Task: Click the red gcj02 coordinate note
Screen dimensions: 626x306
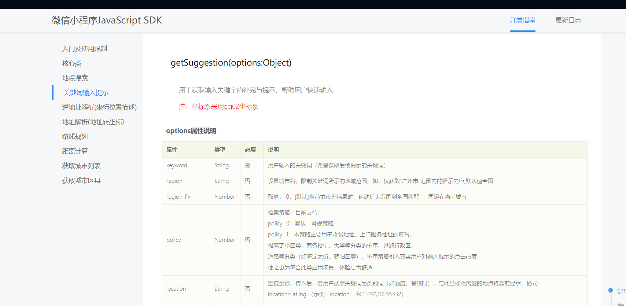Action: tap(218, 107)
